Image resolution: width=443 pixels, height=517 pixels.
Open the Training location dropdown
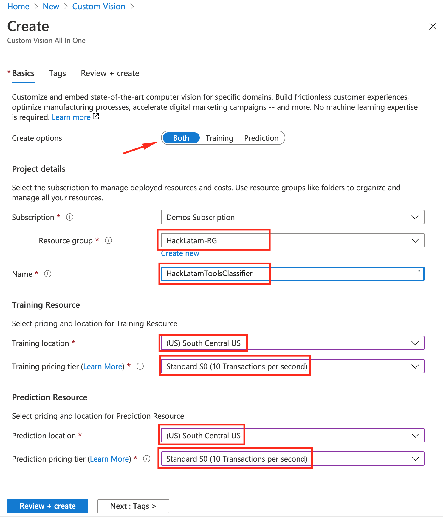(415, 343)
